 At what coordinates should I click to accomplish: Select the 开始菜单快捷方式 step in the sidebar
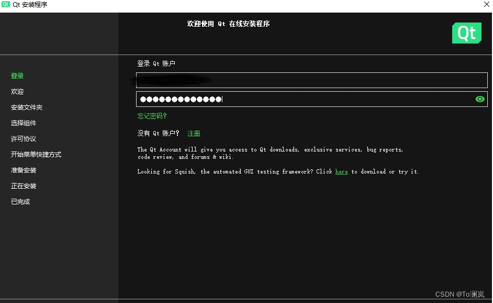pos(36,155)
